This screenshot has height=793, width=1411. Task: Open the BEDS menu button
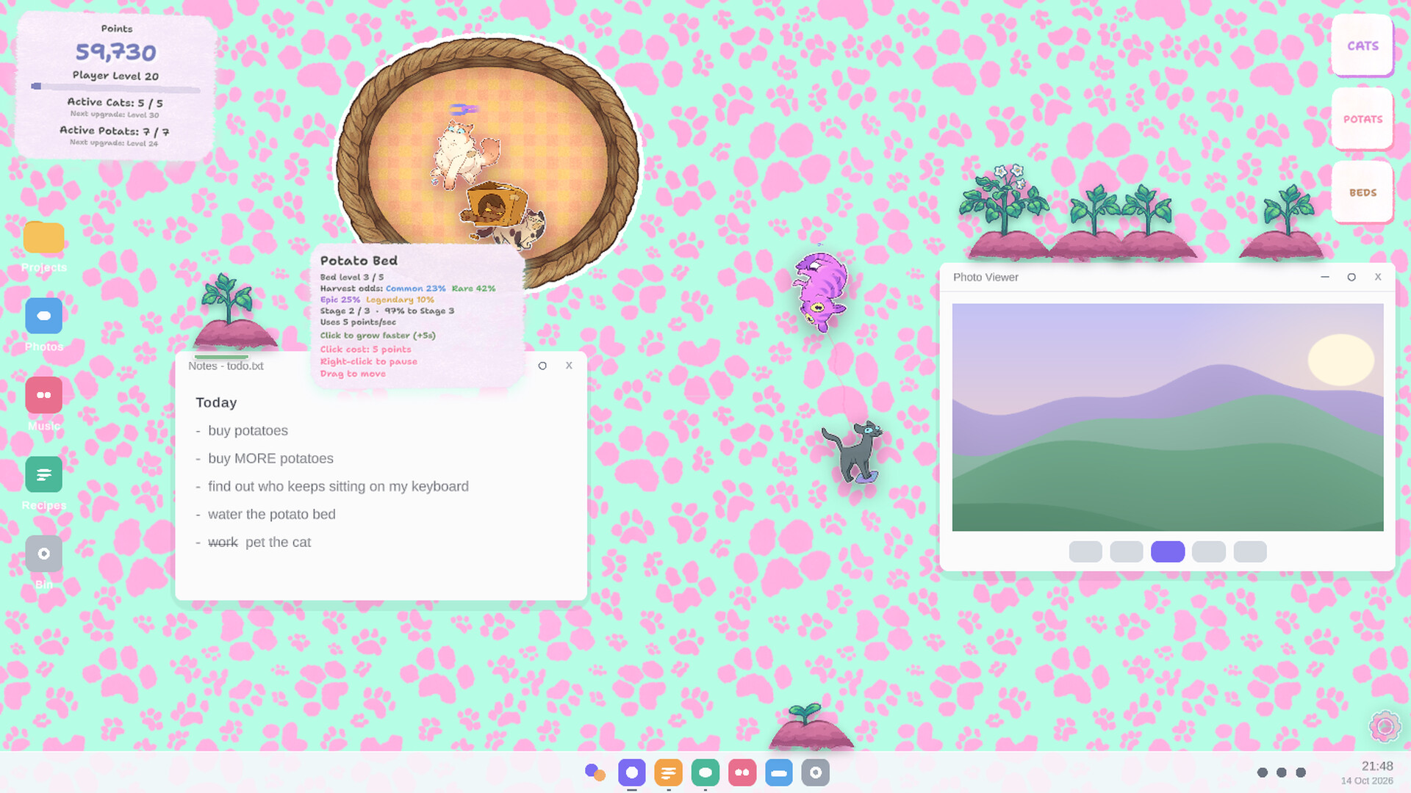pyautogui.click(x=1362, y=192)
